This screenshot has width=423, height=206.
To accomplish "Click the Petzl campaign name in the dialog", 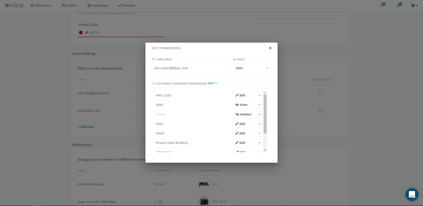I will pyautogui.click(x=159, y=124).
